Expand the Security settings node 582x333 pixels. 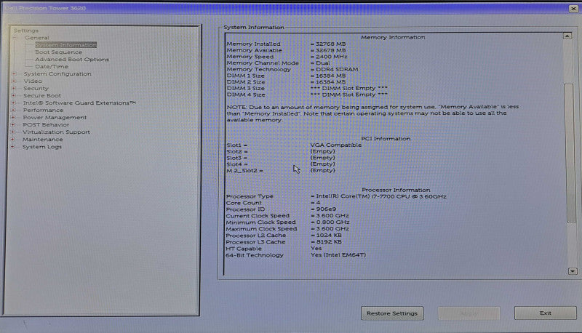tap(14, 88)
